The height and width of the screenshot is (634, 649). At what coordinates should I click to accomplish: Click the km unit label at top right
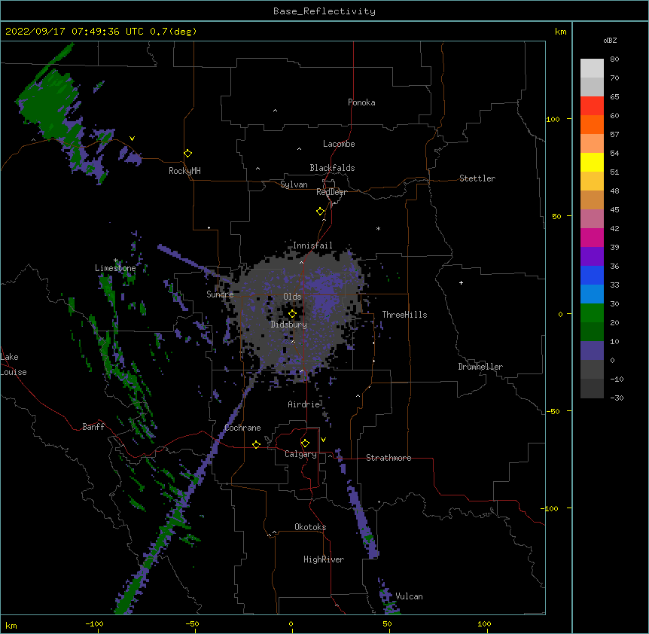(560, 32)
